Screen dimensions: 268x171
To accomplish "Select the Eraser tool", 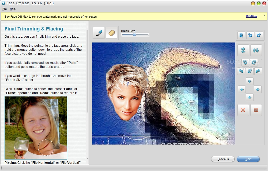I will click(111, 33).
